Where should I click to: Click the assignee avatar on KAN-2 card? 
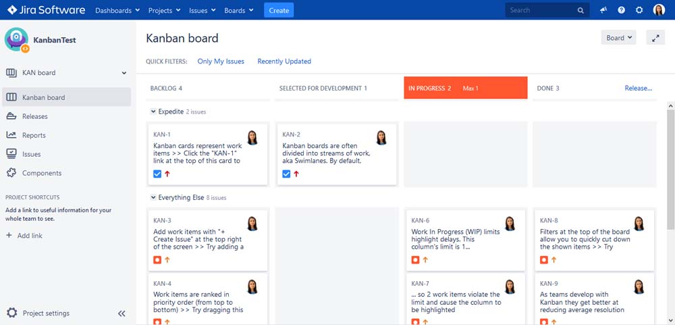[381, 138]
